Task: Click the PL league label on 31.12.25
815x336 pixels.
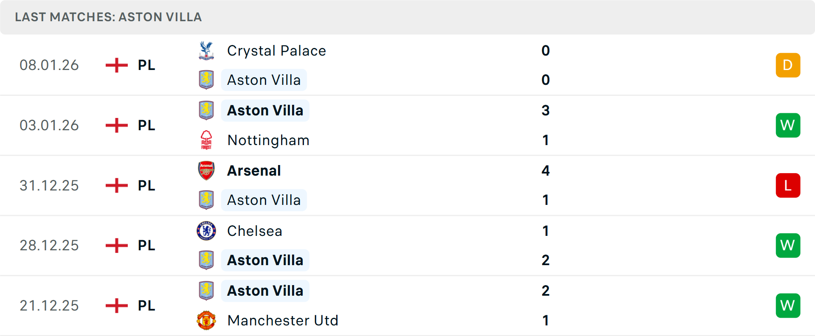Action: (x=146, y=185)
